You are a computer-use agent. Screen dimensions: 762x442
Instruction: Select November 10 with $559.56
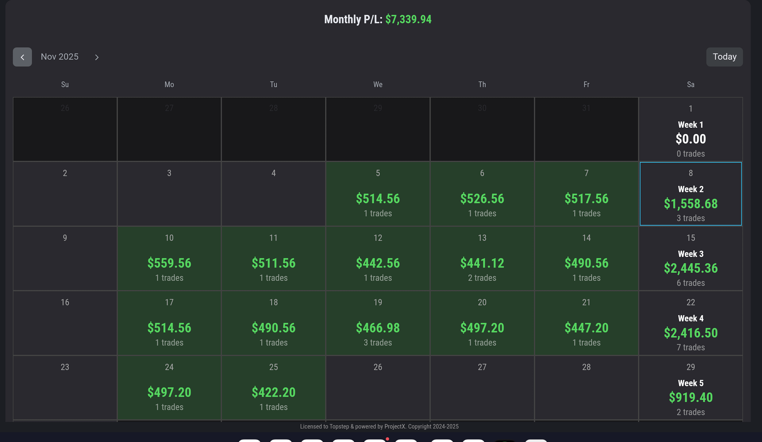point(169,258)
